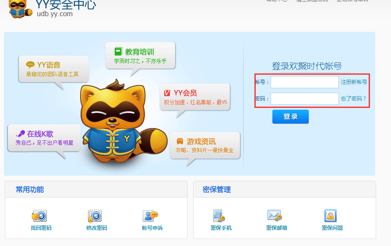Viewport: 391px width, 246px height.
Task: Open the 密保问题 text link
Action: click(x=332, y=228)
